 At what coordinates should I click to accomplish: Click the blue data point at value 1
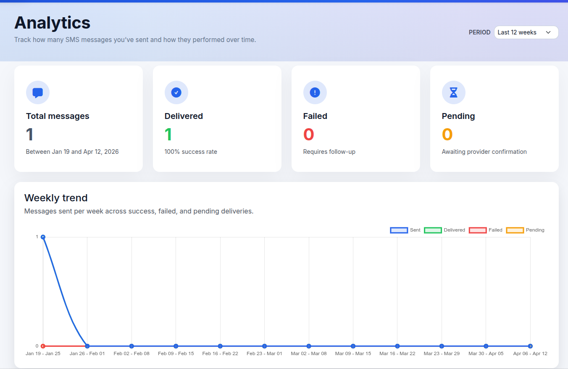tap(43, 237)
